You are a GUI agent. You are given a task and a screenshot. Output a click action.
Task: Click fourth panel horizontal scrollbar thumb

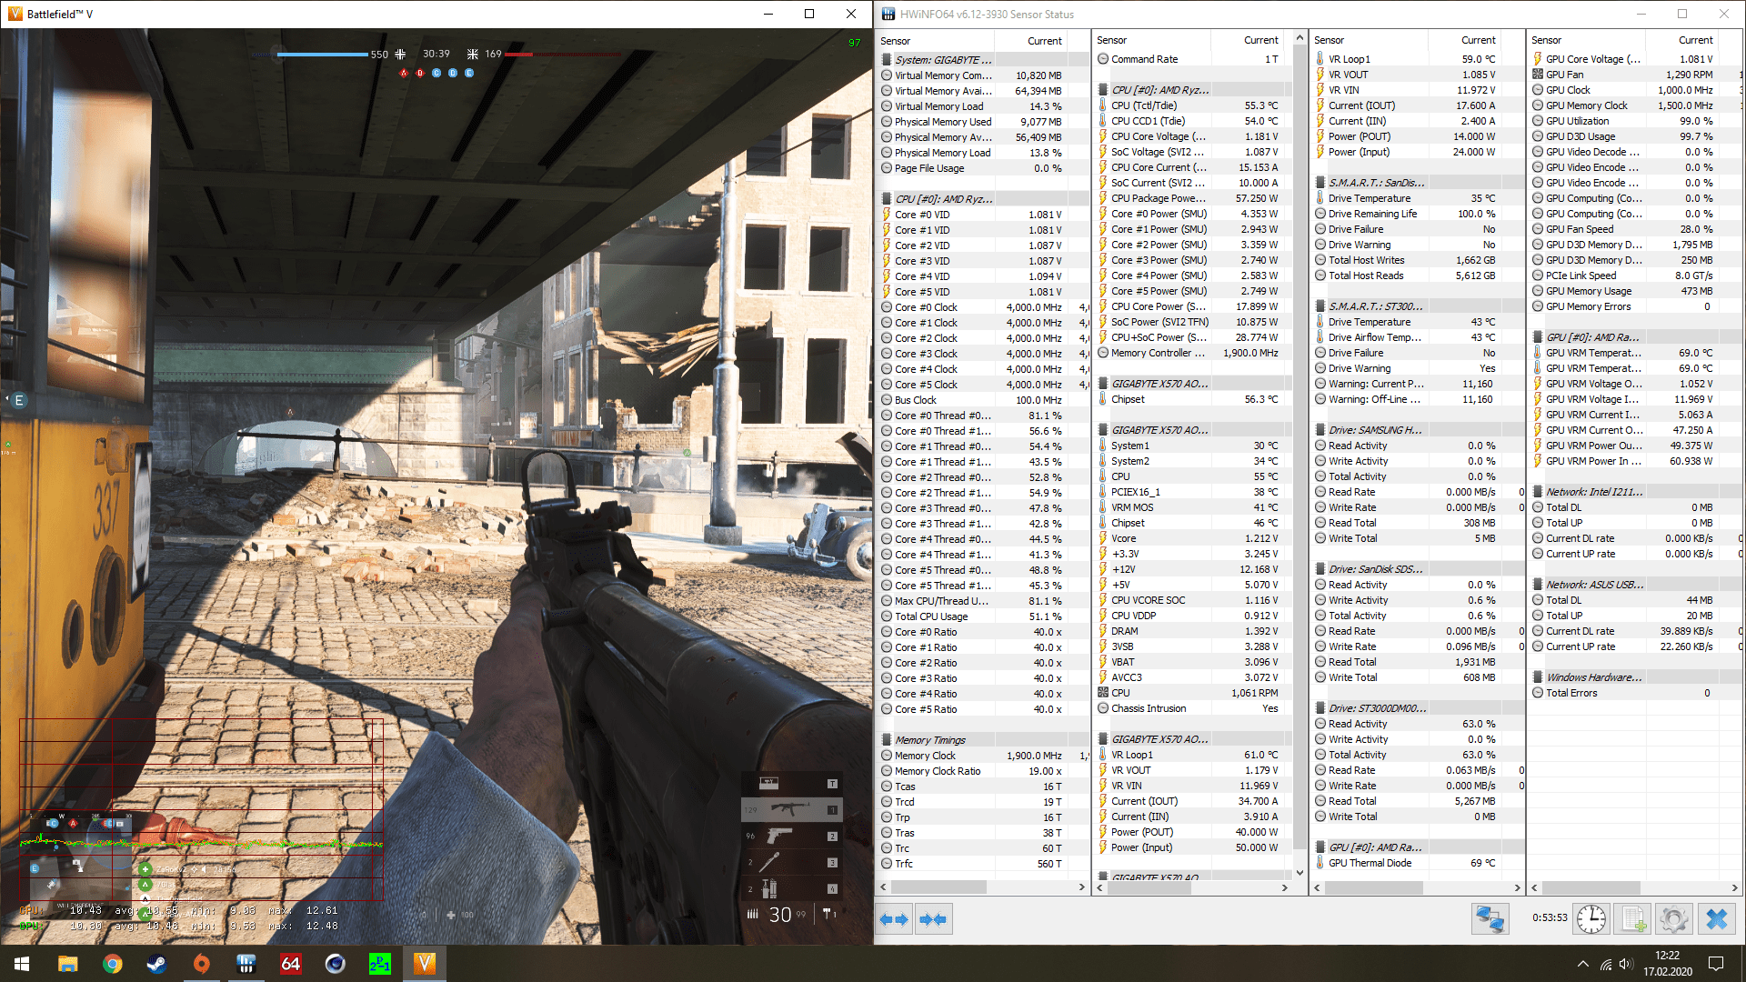click(x=1591, y=887)
